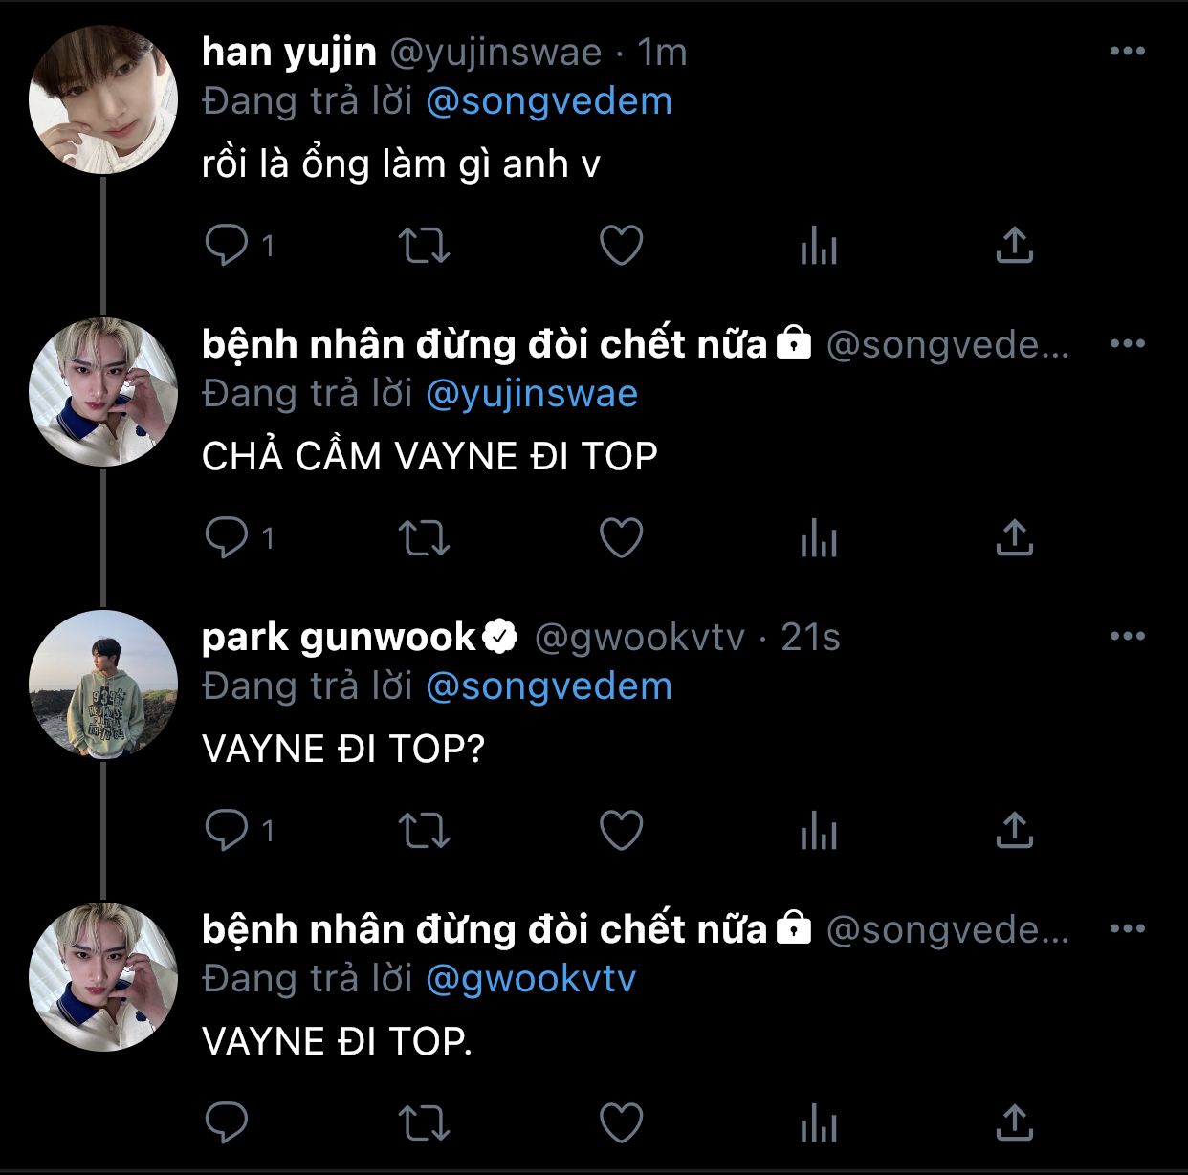Retweet the last 'VAYNE ĐI TOP.' tweet
Image resolution: width=1188 pixels, height=1175 pixels.
click(x=424, y=1123)
